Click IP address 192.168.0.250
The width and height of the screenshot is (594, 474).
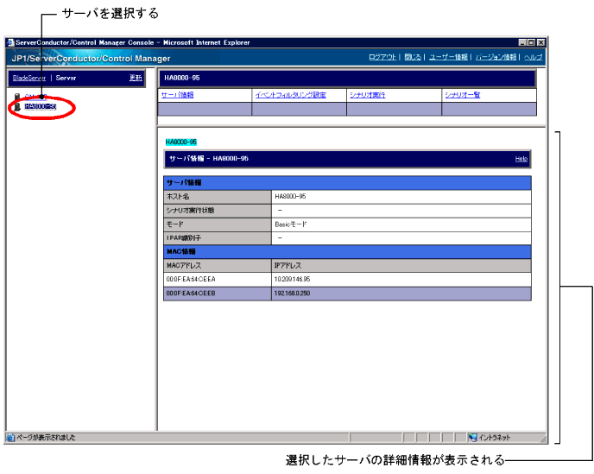292,294
